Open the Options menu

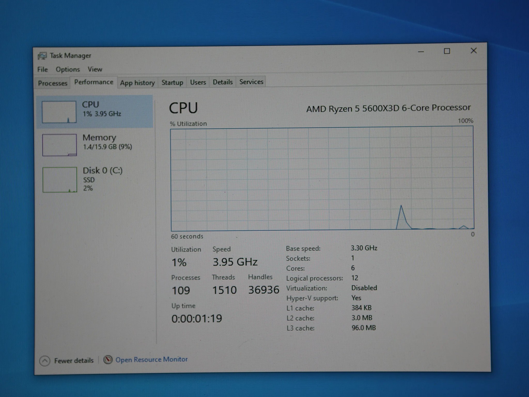[x=68, y=70]
